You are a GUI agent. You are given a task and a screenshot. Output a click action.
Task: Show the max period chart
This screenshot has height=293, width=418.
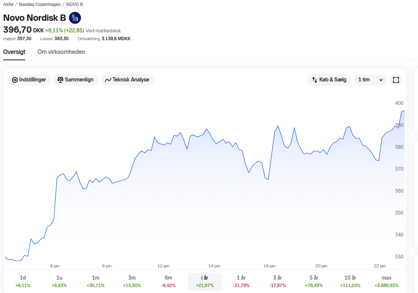(x=387, y=281)
